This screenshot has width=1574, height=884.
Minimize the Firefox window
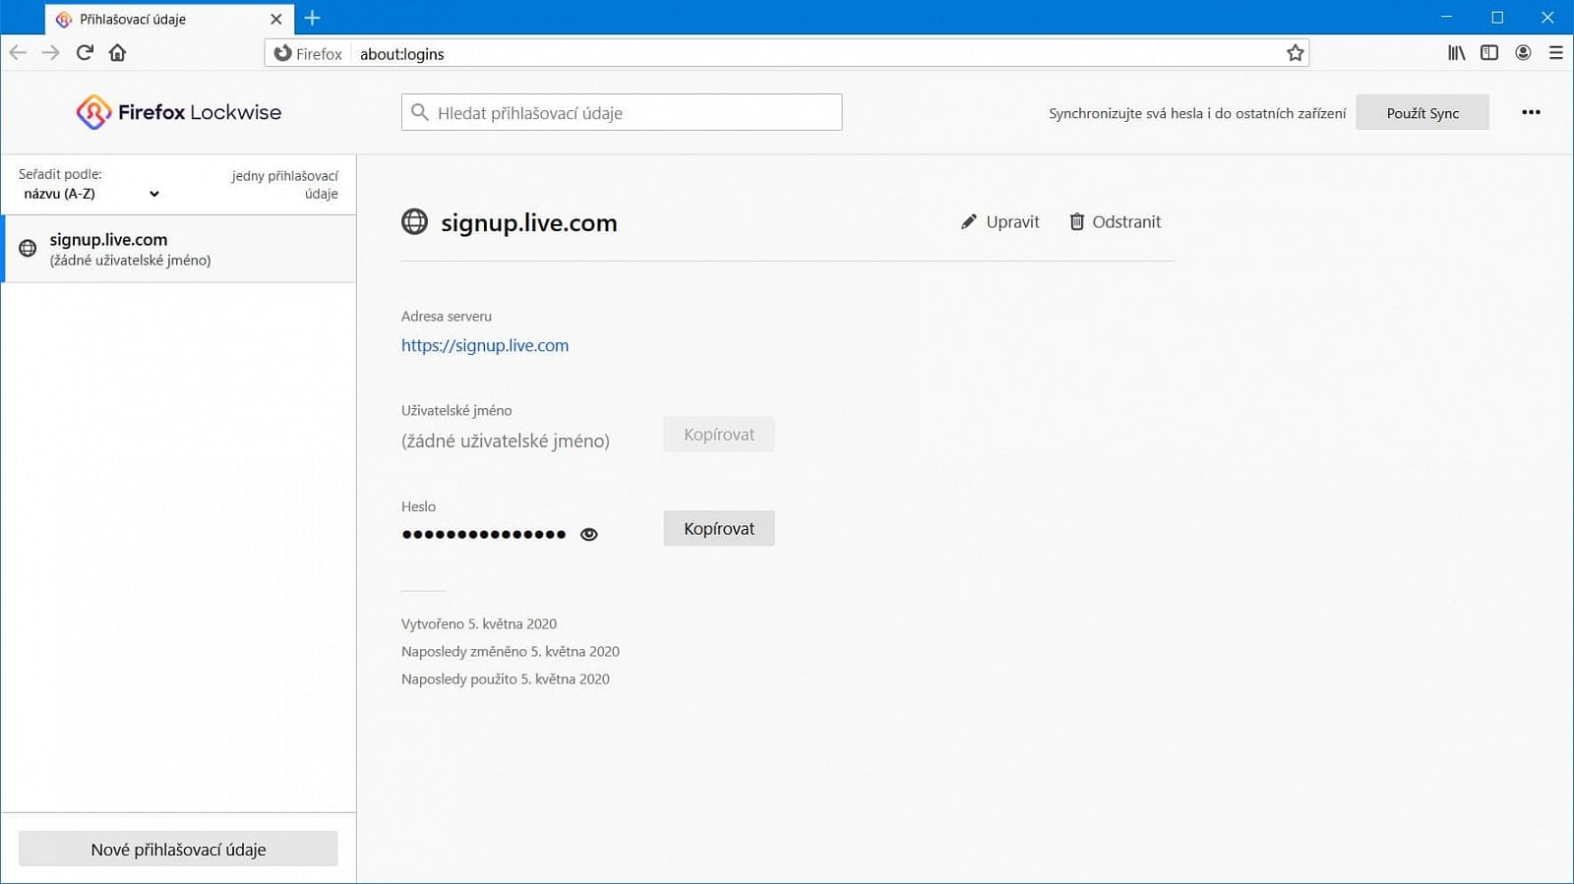pyautogui.click(x=1446, y=18)
